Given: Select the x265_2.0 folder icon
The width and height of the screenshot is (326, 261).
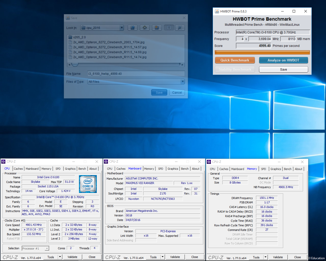Looking at the screenshot, I should pos(71,37).
